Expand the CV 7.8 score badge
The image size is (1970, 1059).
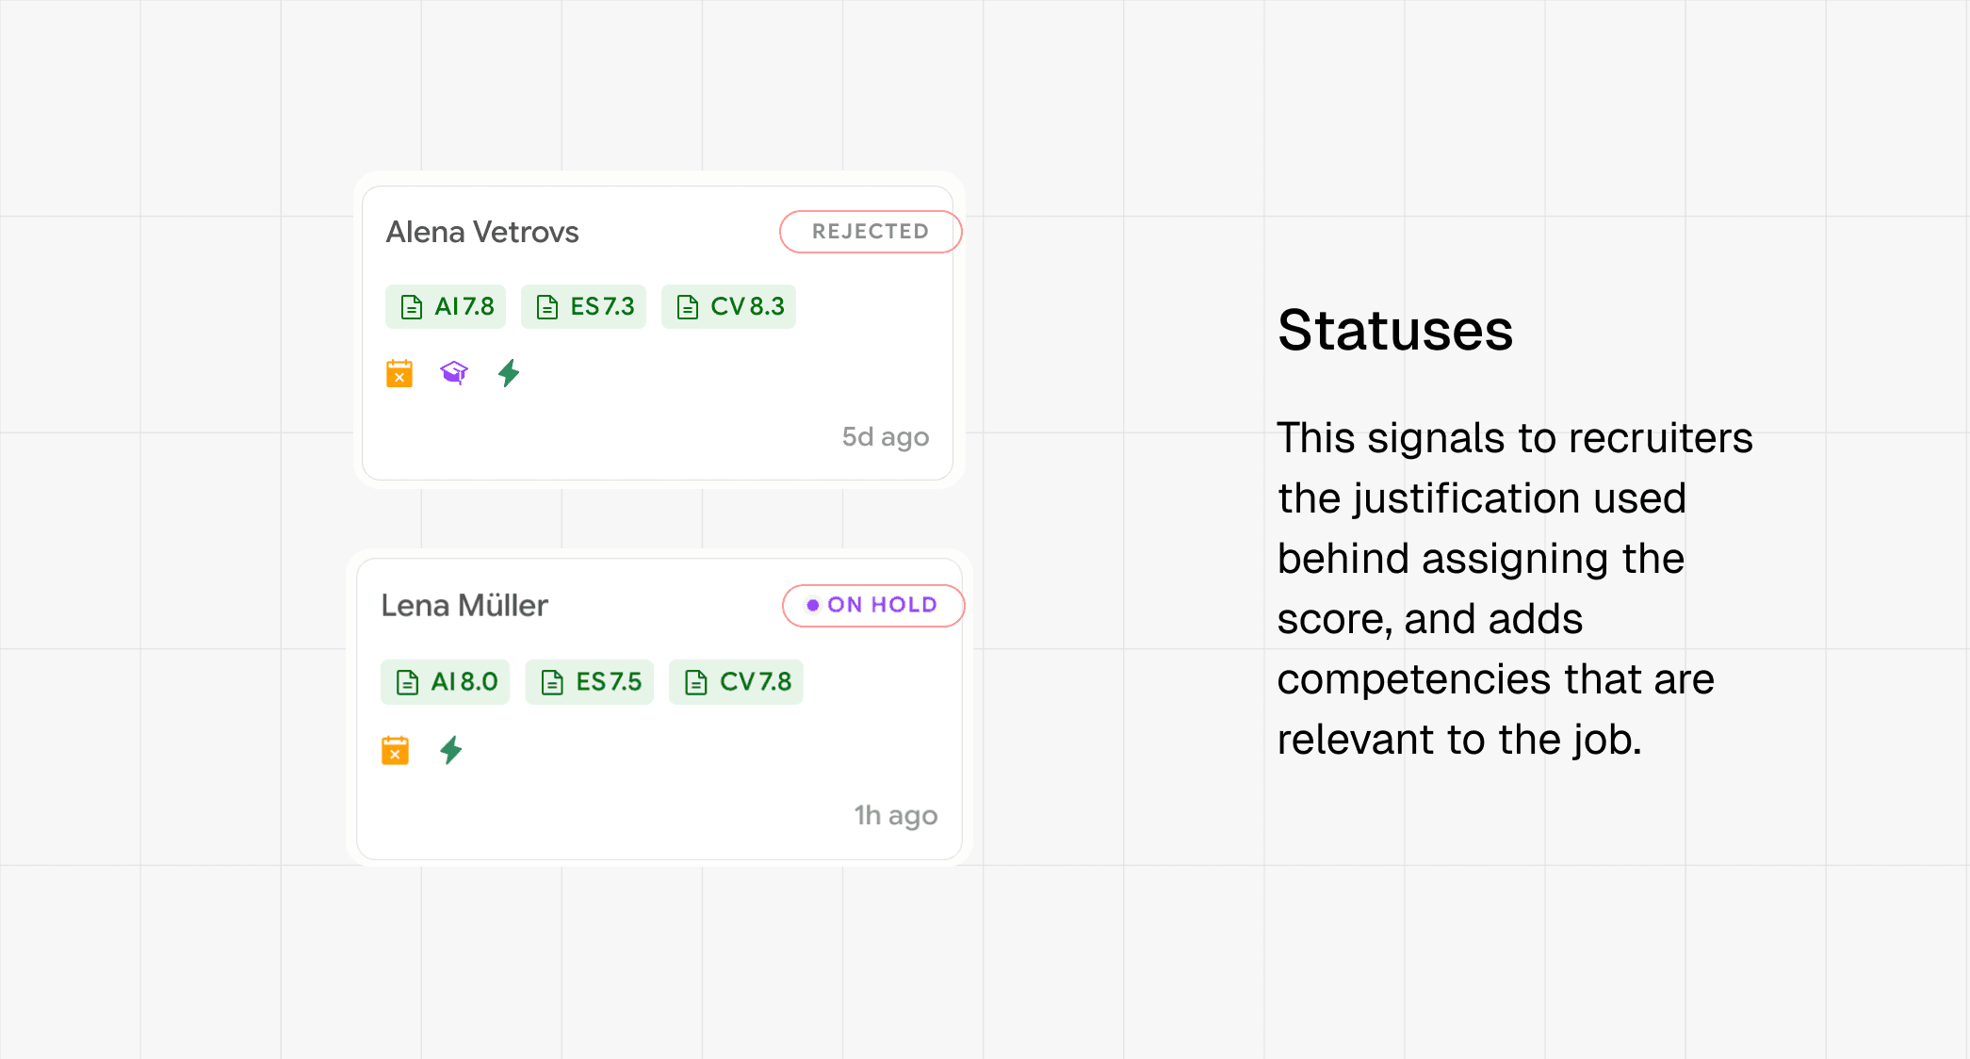click(x=736, y=681)
